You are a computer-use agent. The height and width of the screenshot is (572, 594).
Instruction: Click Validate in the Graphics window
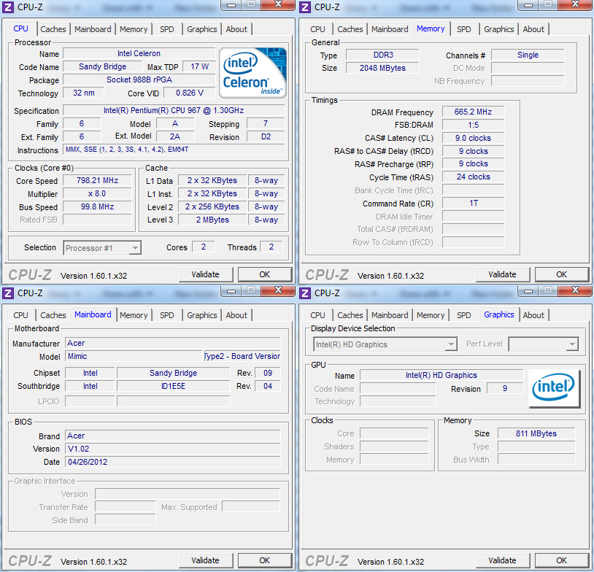click(502, 560)
